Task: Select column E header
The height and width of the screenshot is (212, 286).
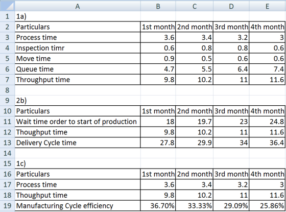Action: coord(267,6)
